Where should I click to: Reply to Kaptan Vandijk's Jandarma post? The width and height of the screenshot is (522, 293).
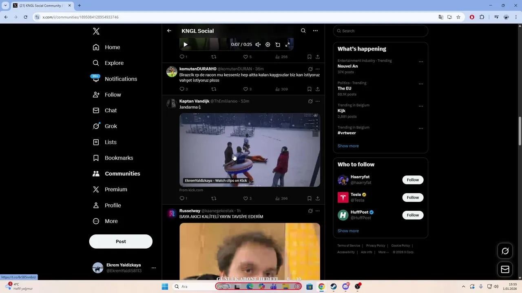tap(184, 199)
